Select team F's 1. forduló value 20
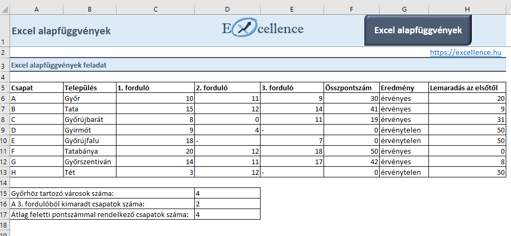The image size is (511, 236). (x=156, y=151)
